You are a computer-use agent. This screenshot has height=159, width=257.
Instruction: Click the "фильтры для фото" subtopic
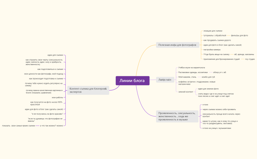[x=239, y=35]
